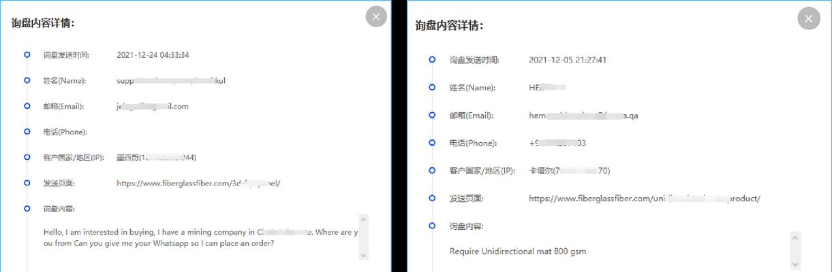Click the 'Require Unidirectional mat 800 gsm' message

518,252
